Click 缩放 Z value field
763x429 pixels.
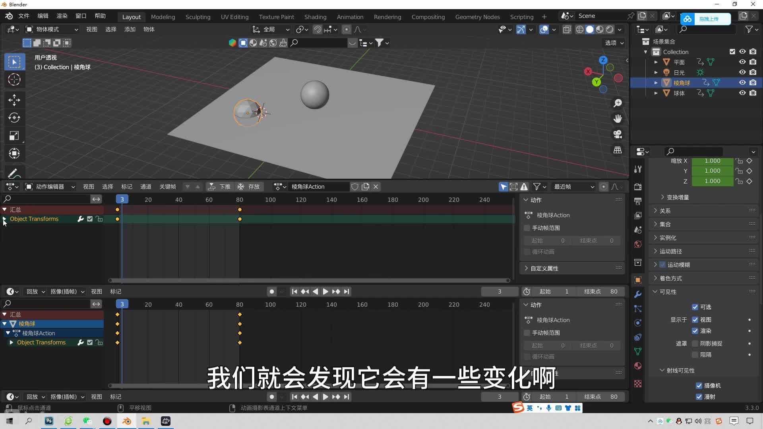712,181
